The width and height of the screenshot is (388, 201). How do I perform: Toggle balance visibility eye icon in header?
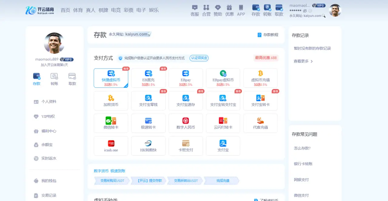305,11
